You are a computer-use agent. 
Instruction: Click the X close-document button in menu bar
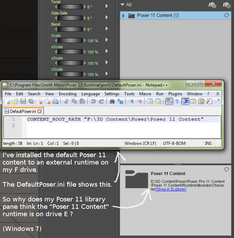218,94
